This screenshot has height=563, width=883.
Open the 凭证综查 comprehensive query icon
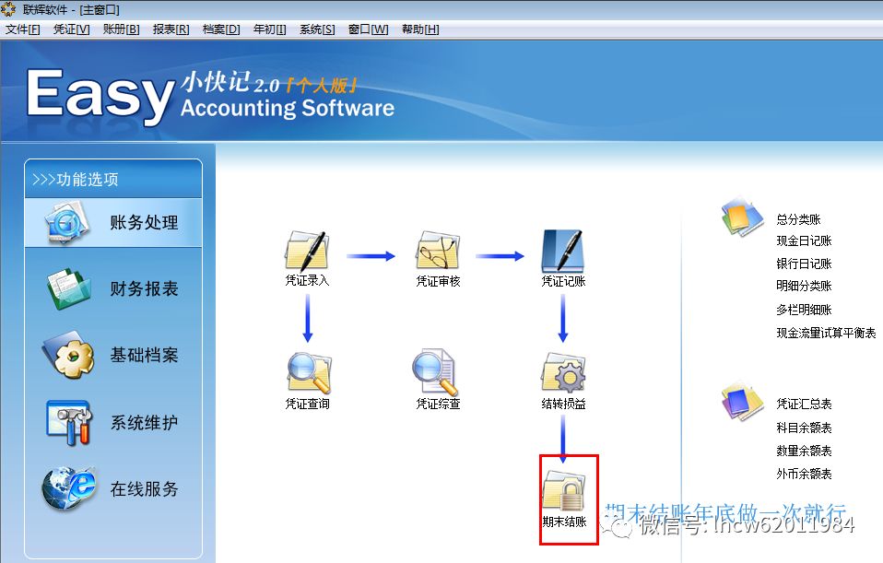pos(434,372)
